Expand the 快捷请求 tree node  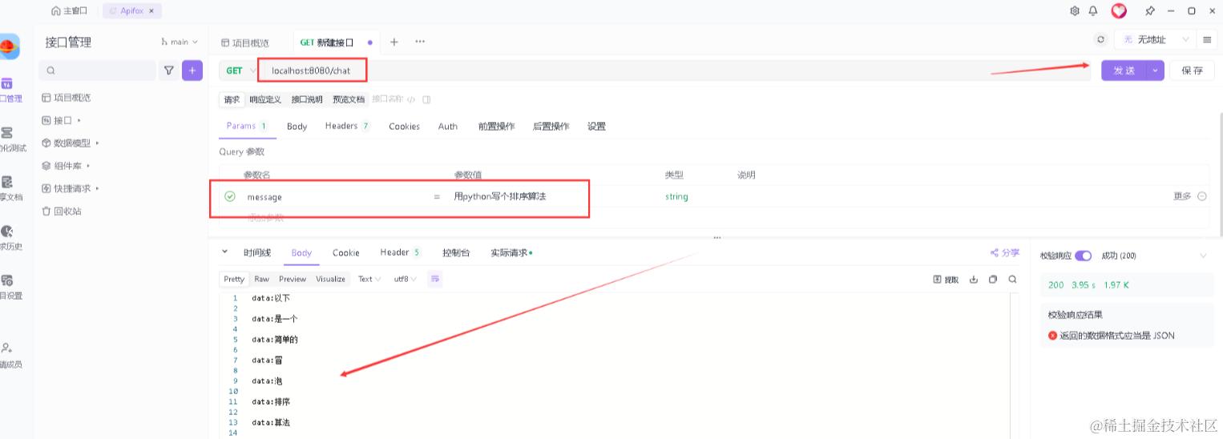pos(97,188)
